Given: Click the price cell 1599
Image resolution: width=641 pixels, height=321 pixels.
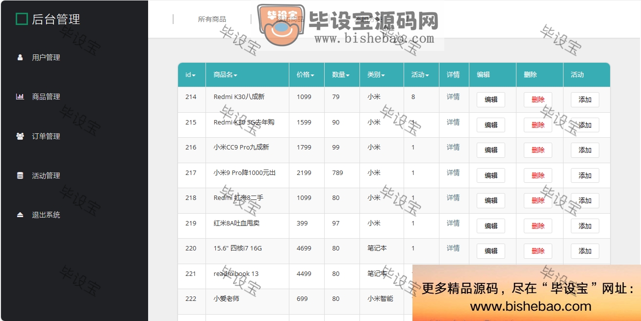Looking at the screenshot, I should tap(304, 122).
